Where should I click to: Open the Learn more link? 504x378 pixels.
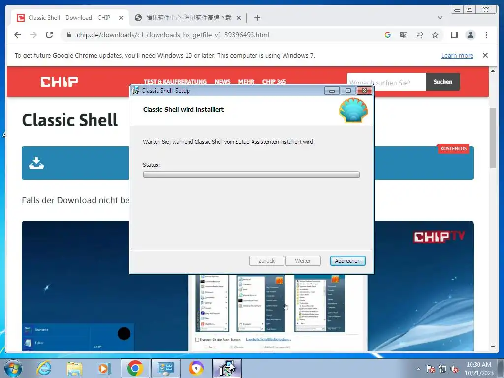click(457, 55)
